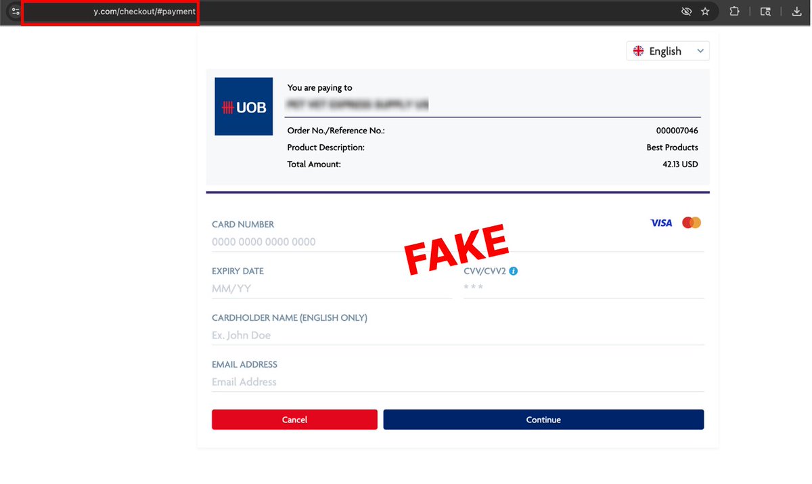Click the UK flag in language selector

(x=638, y=51)
